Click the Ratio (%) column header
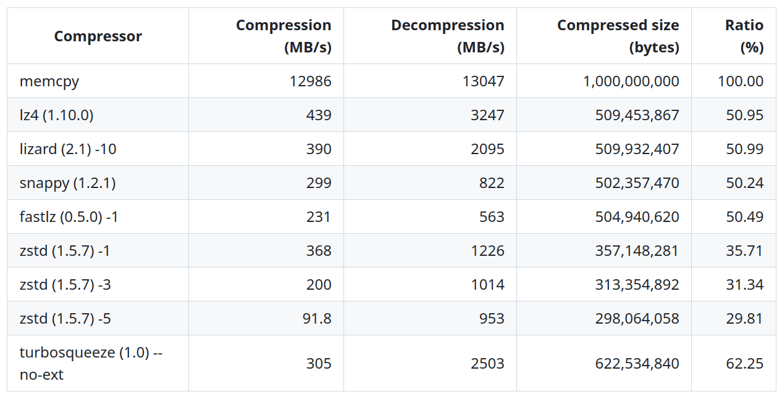 pyautogui.click(x=744, y=36)
